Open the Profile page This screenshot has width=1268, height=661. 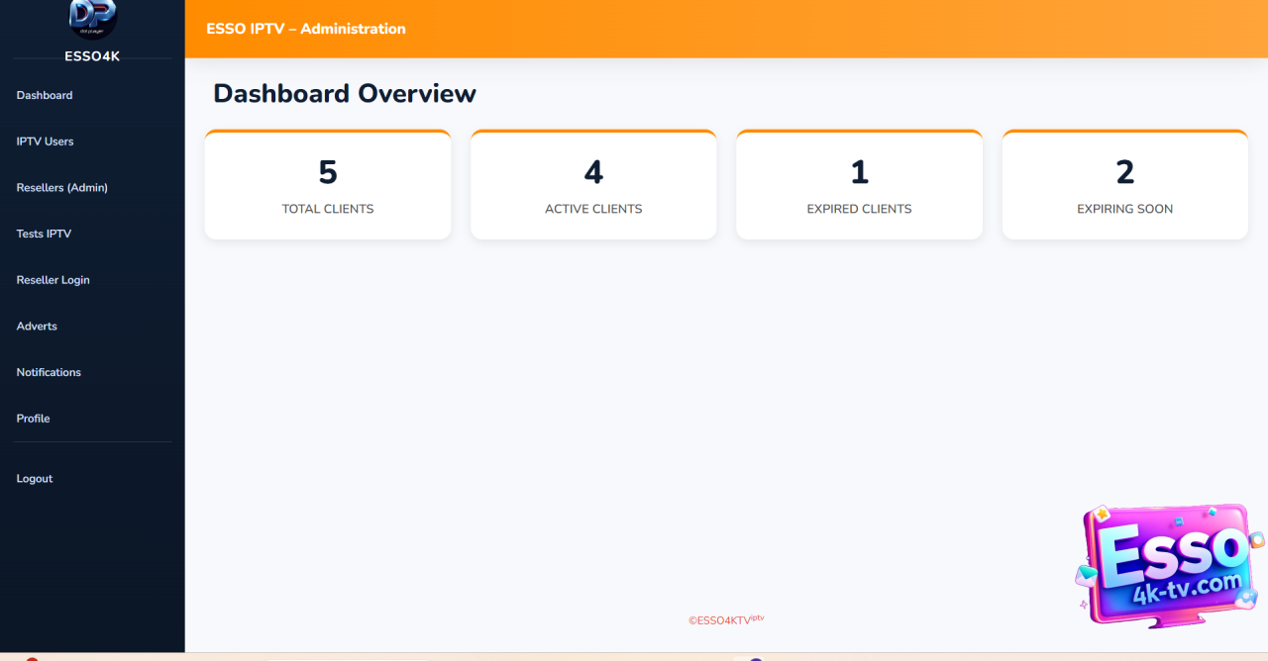click(34, 419)
